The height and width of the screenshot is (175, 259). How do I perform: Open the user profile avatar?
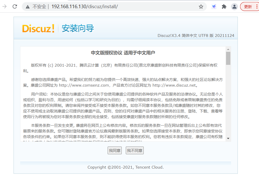tap(234, 7)
